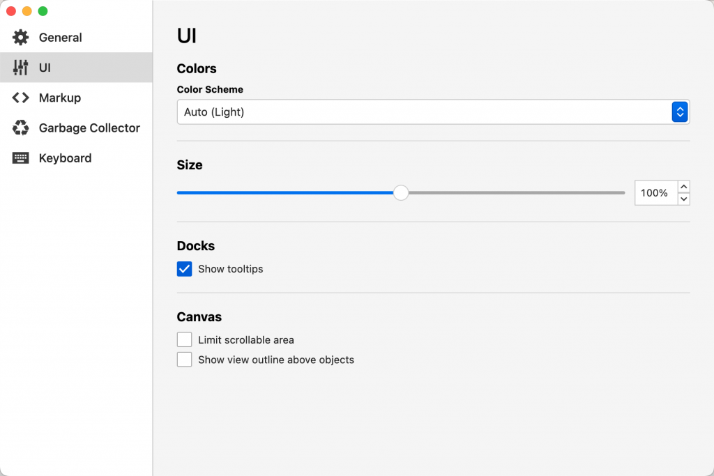
Task: Increase size with the up stepper arrow
Action: tap(683, 187)
